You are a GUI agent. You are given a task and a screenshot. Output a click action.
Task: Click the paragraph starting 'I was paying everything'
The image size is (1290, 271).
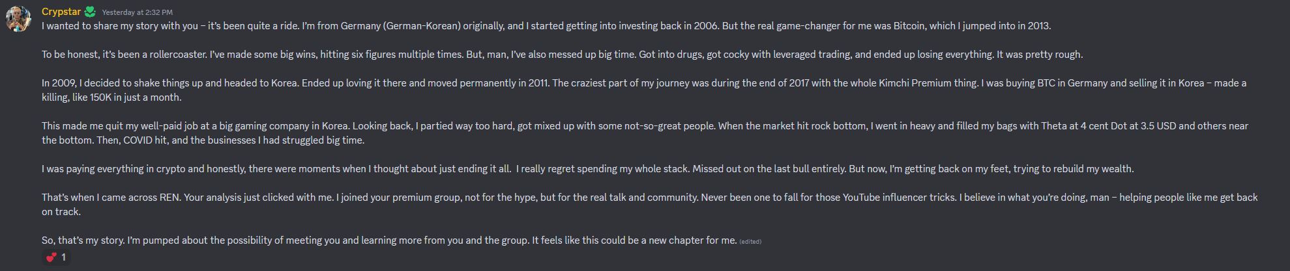[587, 169]
